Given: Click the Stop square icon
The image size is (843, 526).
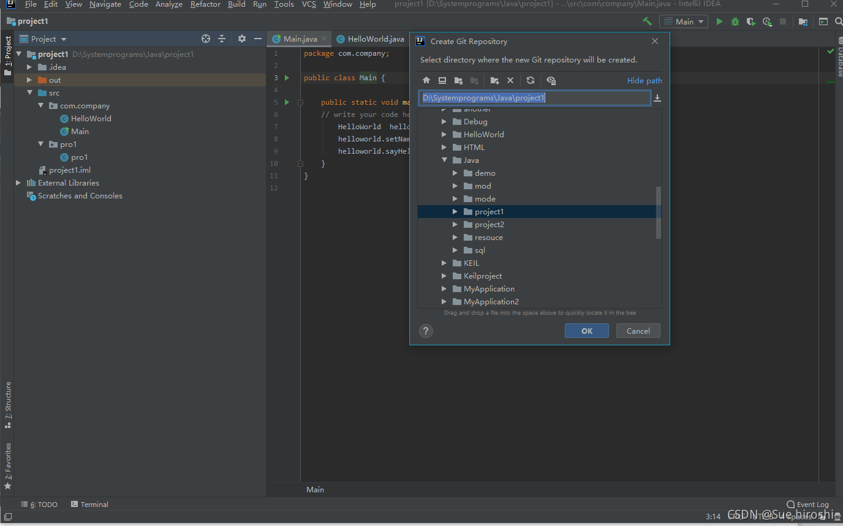Looking at the screenshot, I should pos(783,21).
